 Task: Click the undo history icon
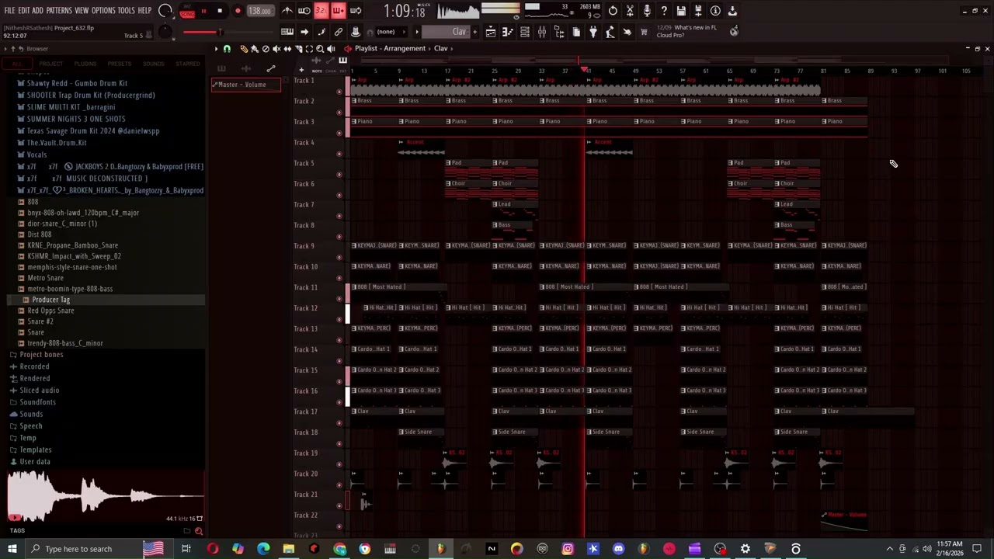(x=613, y=11)
